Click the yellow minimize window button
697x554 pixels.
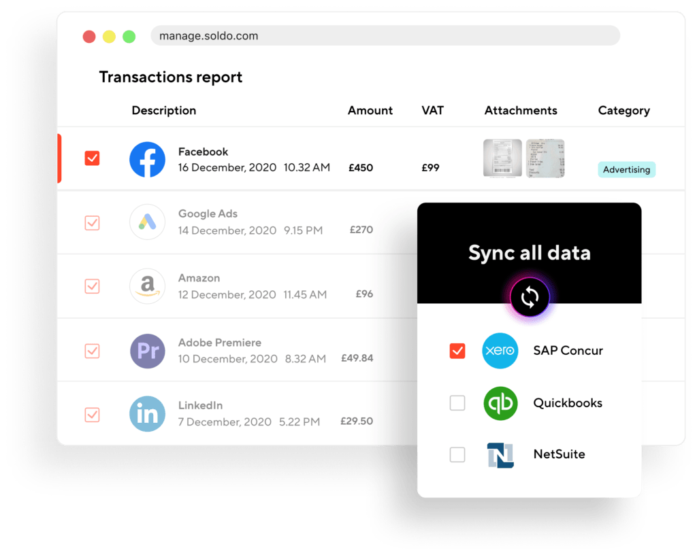109,37
